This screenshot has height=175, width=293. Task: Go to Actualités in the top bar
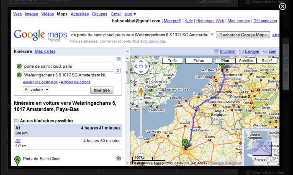(80, 14)
